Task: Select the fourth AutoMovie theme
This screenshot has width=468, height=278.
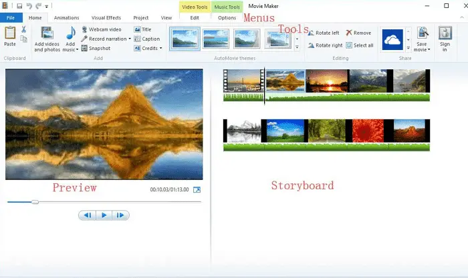Action: point(277,39)
